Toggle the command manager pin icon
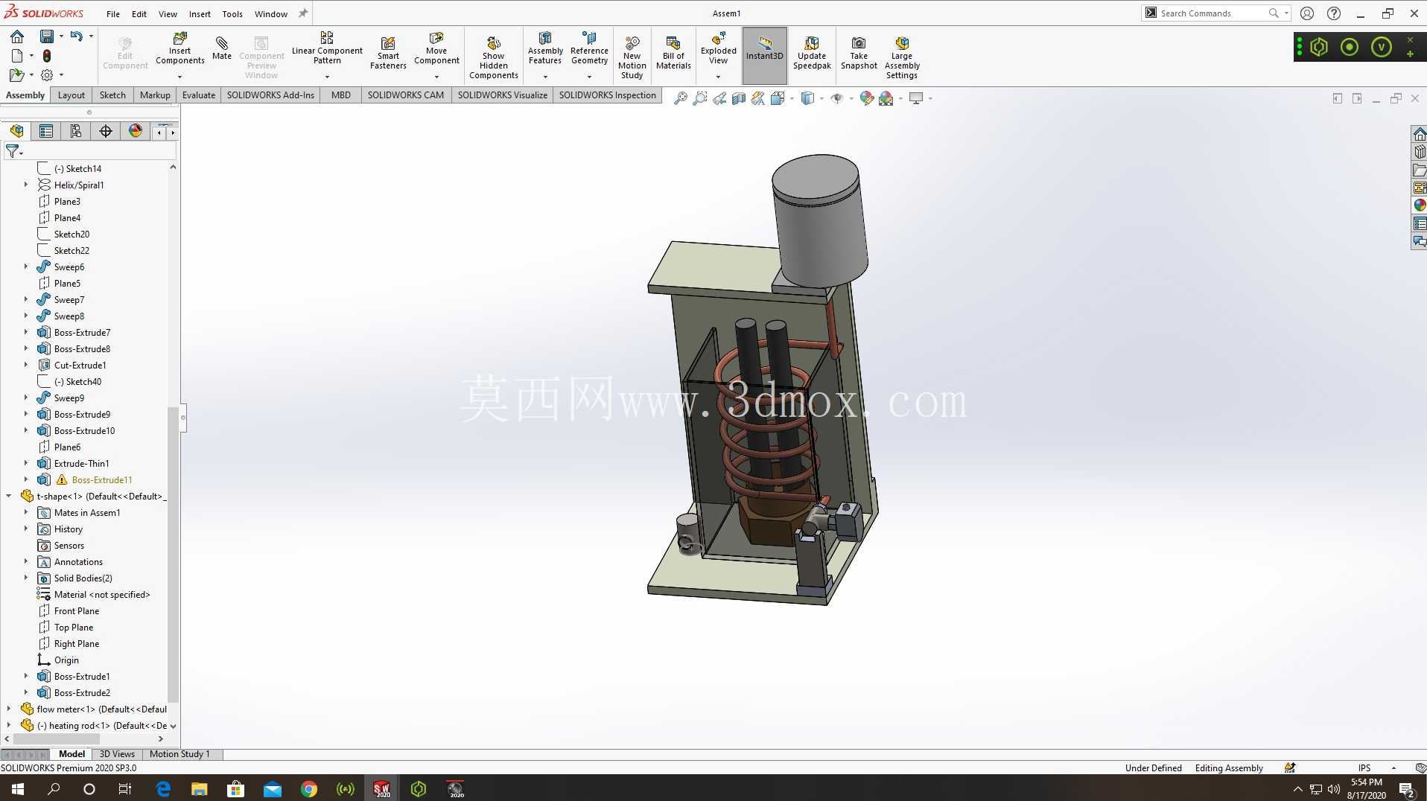Screen dimensions: 1427x801 coord(303,13)
